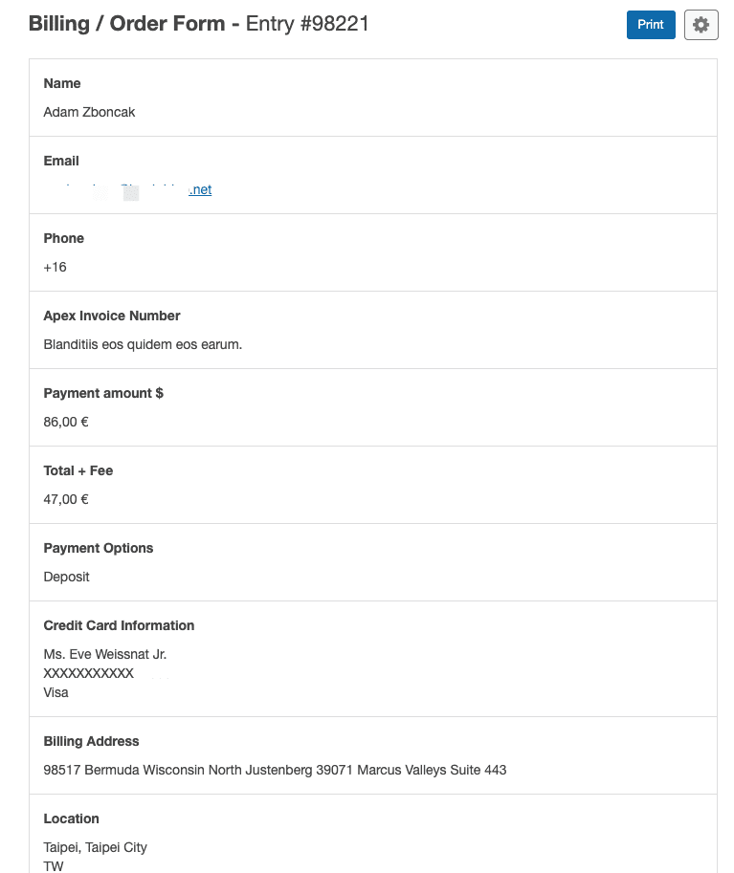The width and height of the screenshot is (734, 873).
Task: Click the Email field label
Action: point(61,161)
